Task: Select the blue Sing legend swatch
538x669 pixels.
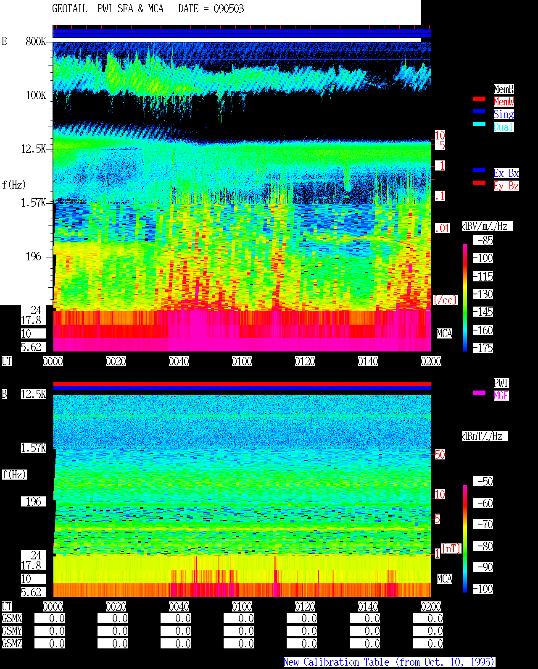Action: pyautogui.click(x=479, y=111)
